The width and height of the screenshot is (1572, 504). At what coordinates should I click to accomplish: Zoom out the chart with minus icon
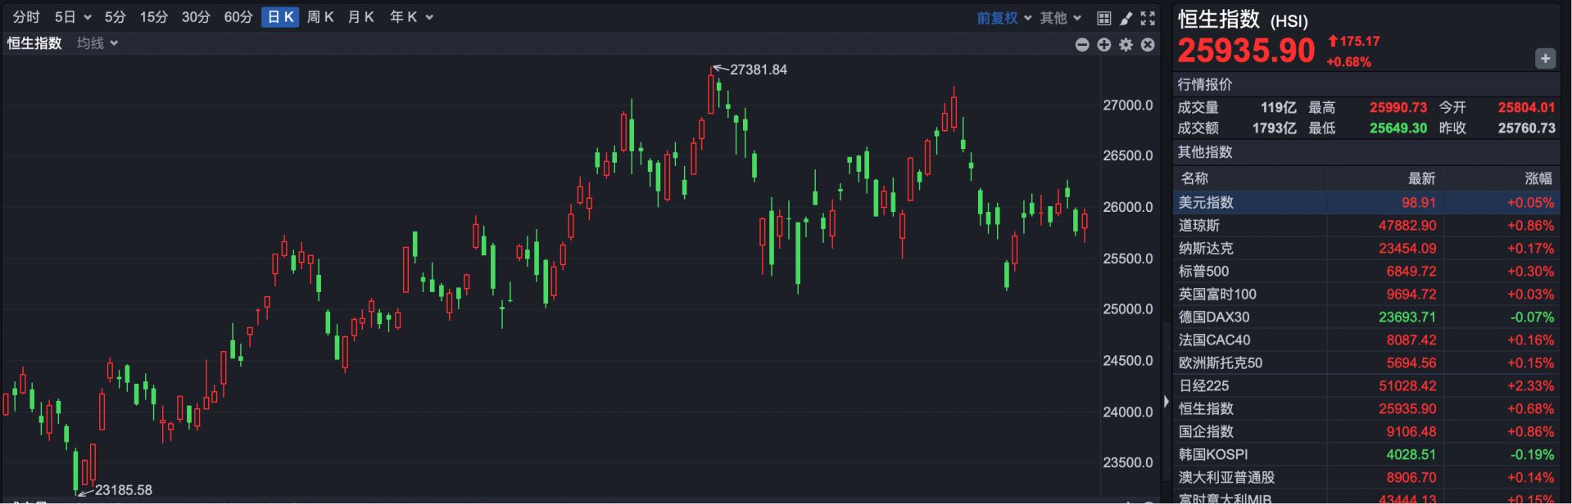click(1082, 45)
